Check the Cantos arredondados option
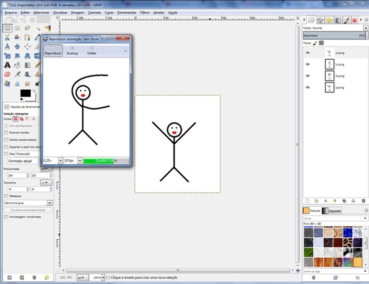The image size is (369, 284). [6, 140]
